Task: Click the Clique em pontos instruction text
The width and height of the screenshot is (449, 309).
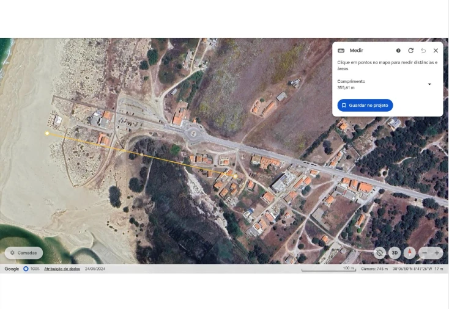Action: (387, 65)
